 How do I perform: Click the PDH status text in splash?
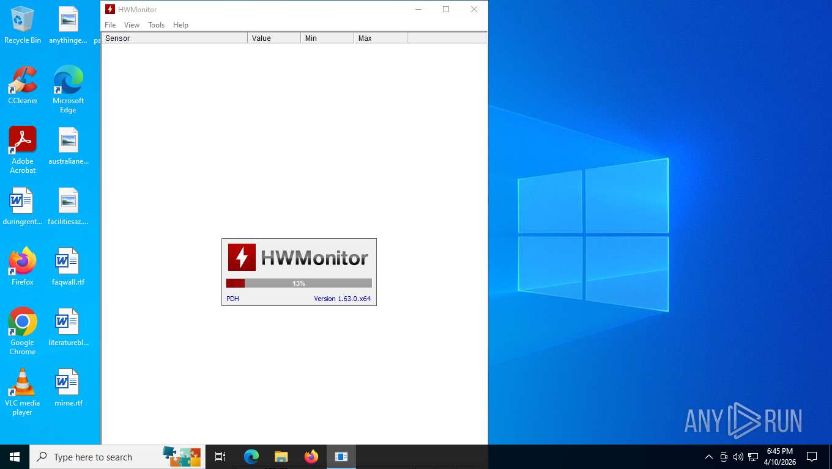(x=232, y=299)
